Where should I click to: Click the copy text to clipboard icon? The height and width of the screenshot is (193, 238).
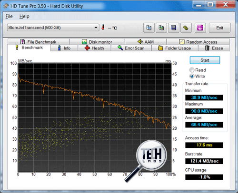point(149,28)
